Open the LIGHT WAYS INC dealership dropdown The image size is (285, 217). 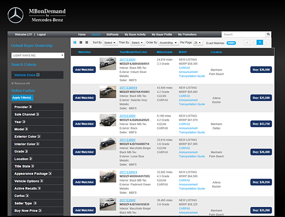(x=38, y=55)
